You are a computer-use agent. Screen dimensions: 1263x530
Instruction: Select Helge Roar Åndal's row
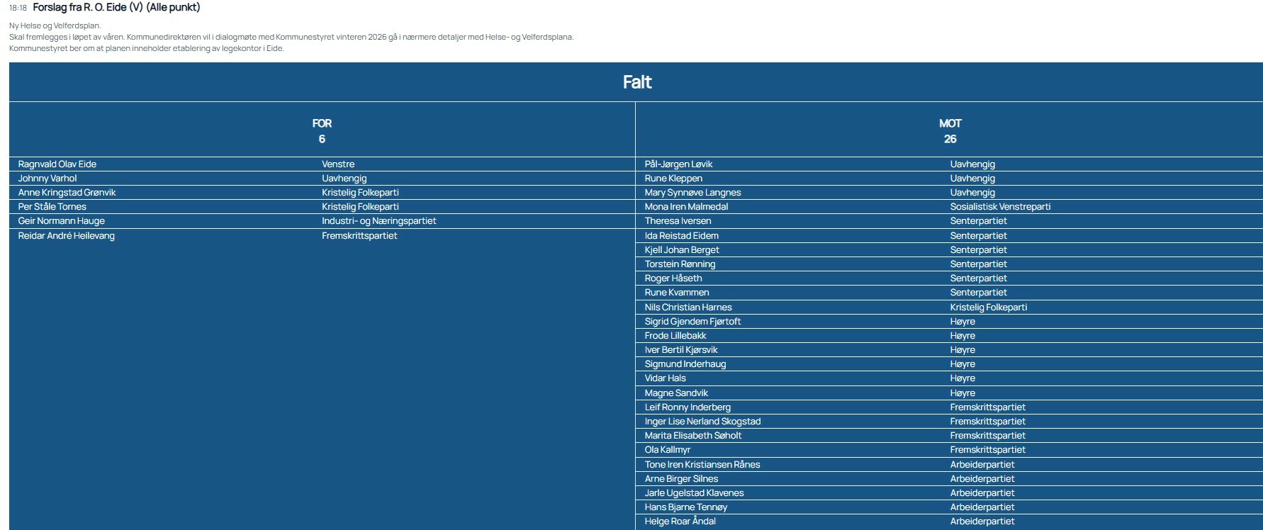[x=680, y=521]
